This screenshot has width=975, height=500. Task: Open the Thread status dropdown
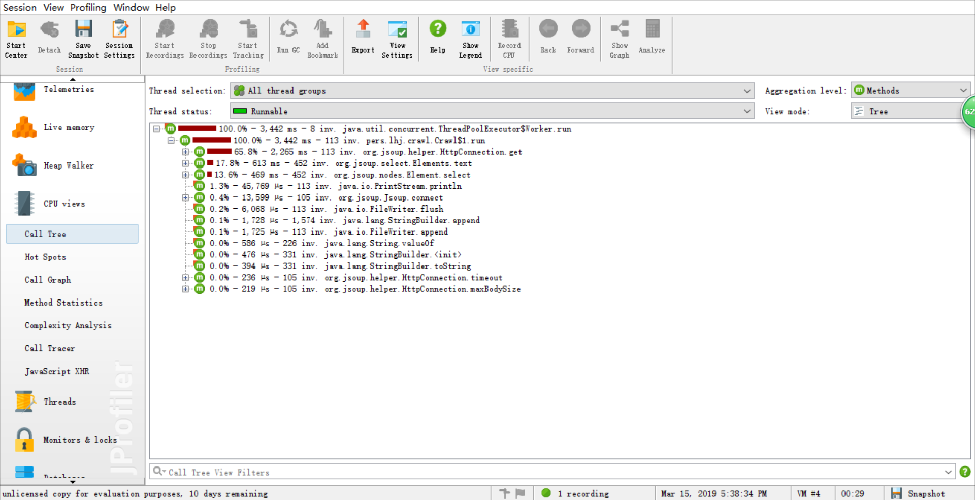tap(492, 111)
